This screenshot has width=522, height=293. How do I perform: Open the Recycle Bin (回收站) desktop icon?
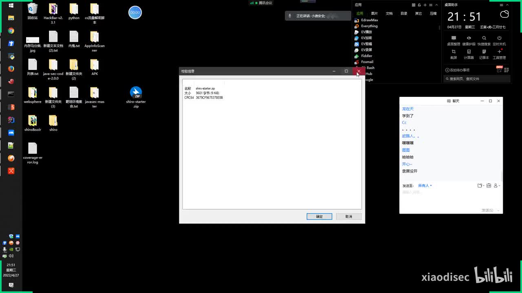(x=33, y=11)
